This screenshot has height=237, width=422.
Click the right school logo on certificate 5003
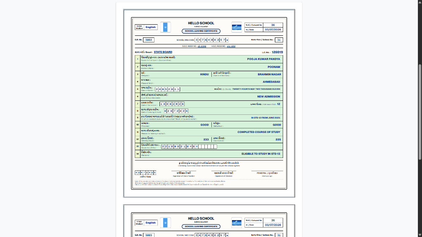click(237, 223)
